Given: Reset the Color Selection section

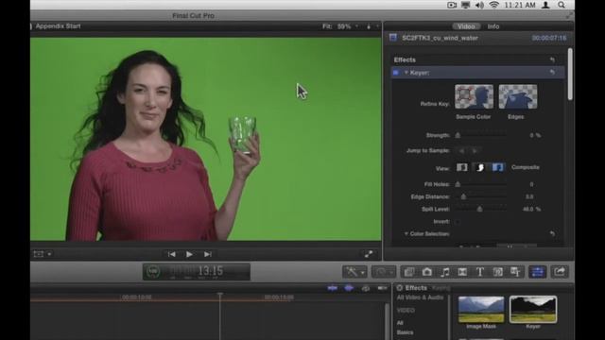Looking at the screenshot, I should point(552,233).
